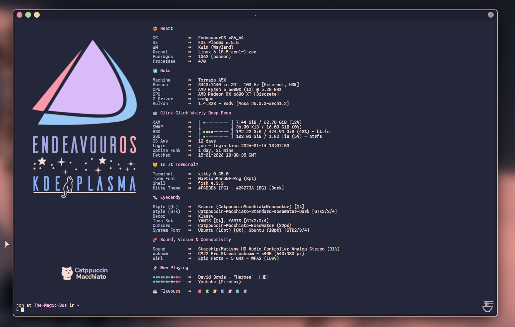Click the blue cup in the Flavours row
Screen dimensions: 515x327
coord(222,291)
